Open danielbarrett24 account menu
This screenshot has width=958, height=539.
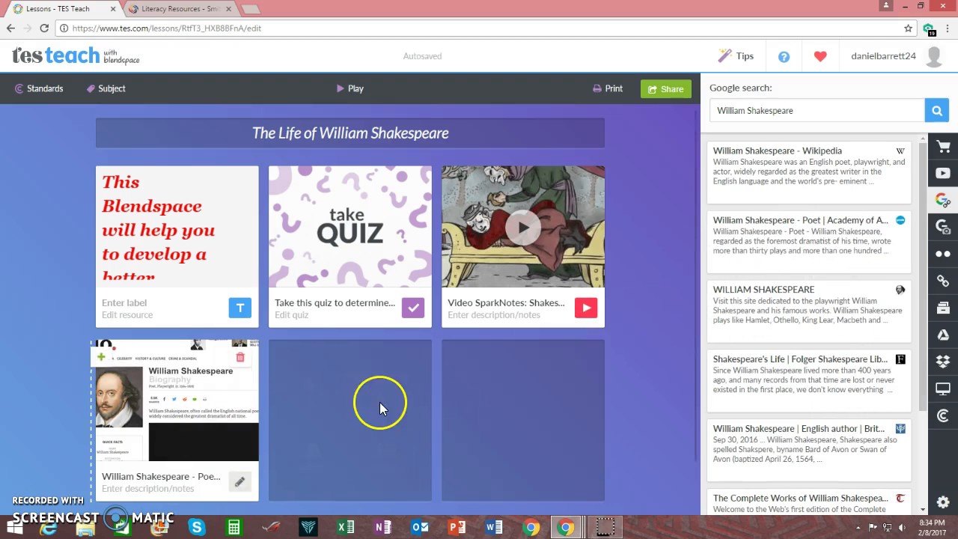click(883, 56)
